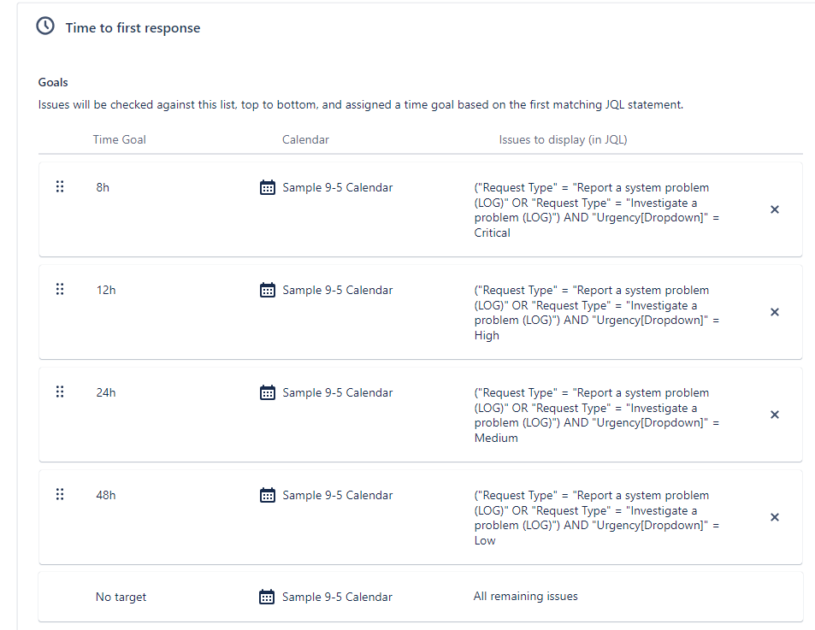Click calendar icon in the 8h row
815x630 pixels.
point(268,187)
